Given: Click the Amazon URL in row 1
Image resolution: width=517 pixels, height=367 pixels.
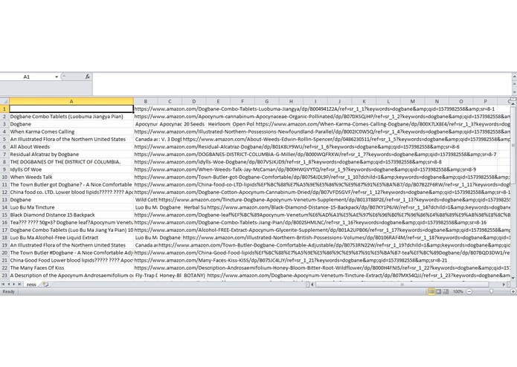Looking at the screenshot, I should click(x=314, y=109).
